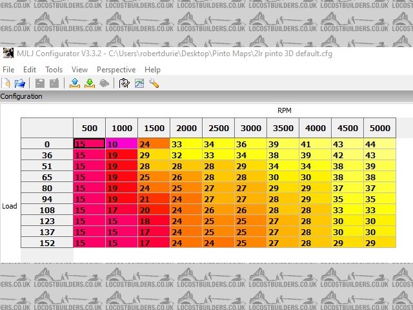Open the Help menu

[152, 70]
